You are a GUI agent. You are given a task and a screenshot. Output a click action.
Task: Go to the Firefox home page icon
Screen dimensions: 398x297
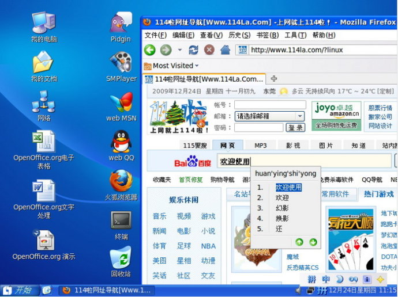coord(225,50)
